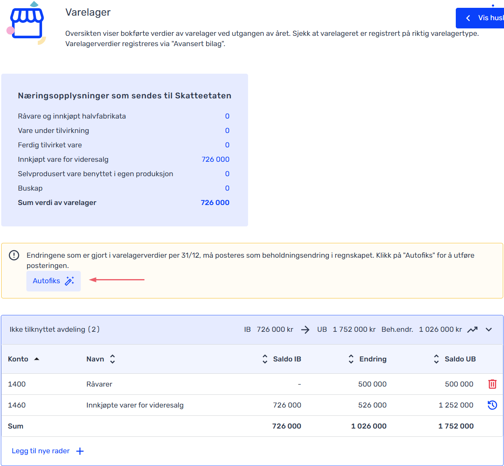Select account number 1400 cell
Screen dimensions: 504x466
(x=17, y=384)
